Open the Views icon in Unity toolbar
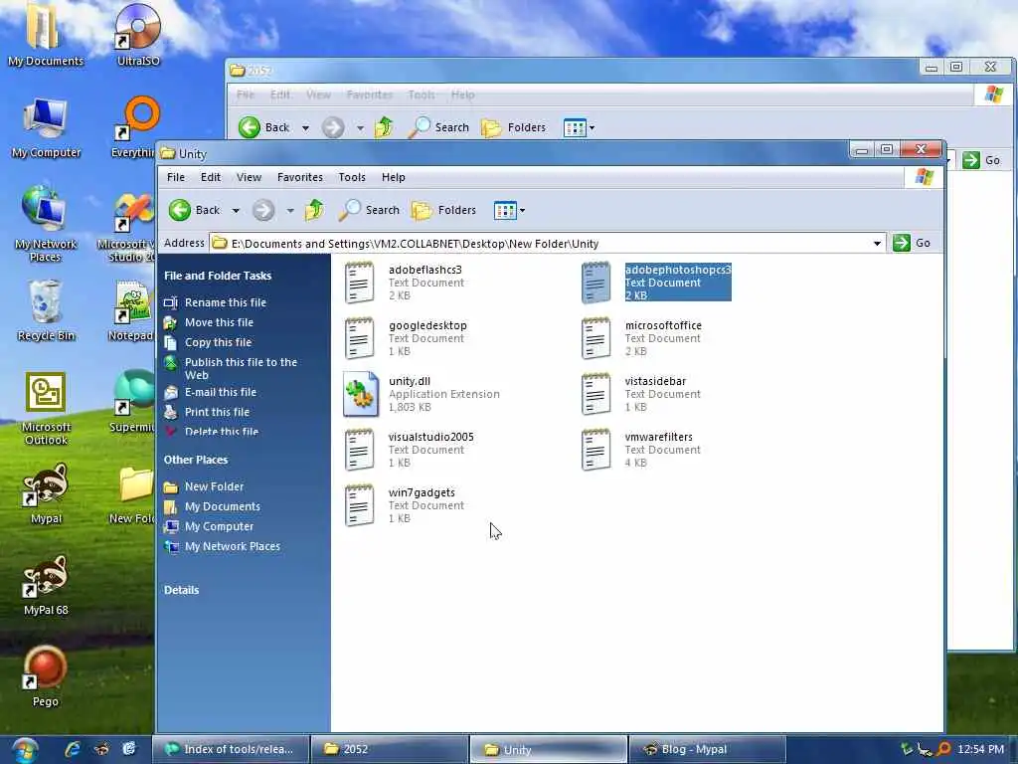Image resolution: width=1018 pixels, height=764 pixels. (x=504, y=210)
